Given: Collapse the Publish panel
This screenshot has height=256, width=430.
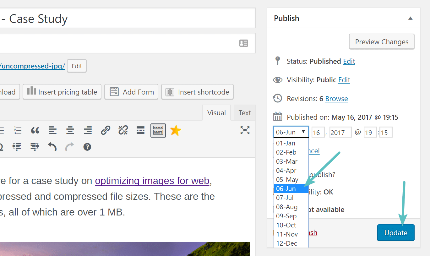Looking at the screenshot, I should [410, 18].
